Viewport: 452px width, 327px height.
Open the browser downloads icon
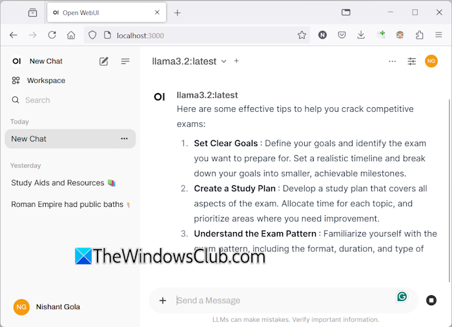361,35
